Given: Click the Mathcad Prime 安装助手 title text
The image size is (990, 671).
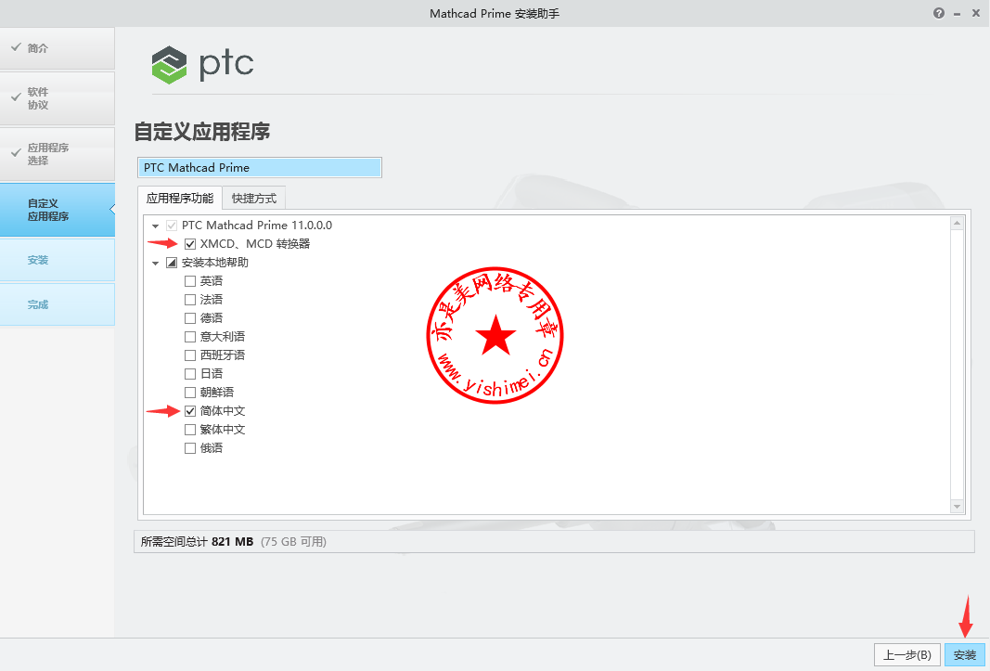Looking at the screenshot, I should click(x=495, y=13).
